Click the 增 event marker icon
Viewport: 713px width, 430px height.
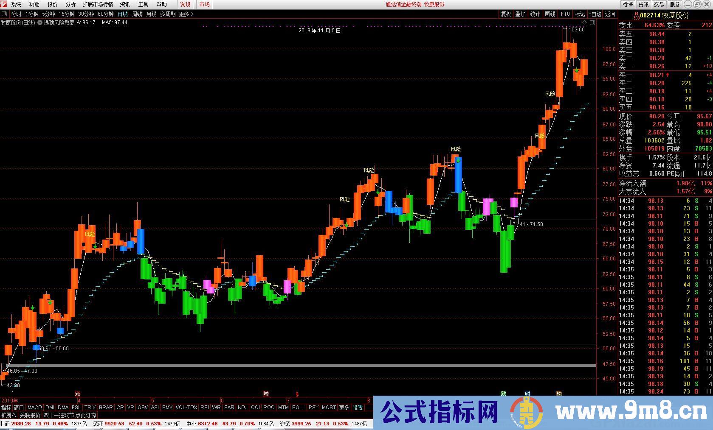point(266,394)
